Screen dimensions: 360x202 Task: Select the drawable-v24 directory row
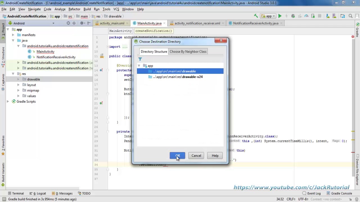[x=180, y=77]
